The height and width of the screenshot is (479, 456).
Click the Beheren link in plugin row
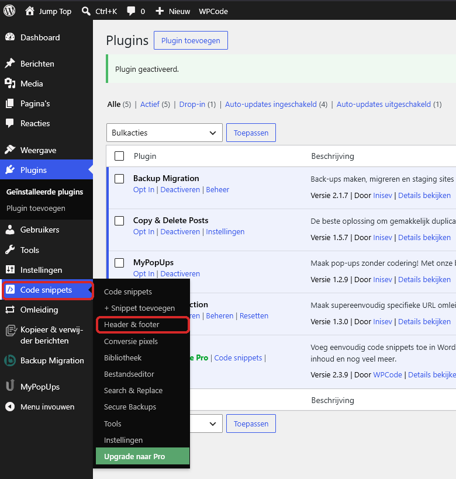219,315
